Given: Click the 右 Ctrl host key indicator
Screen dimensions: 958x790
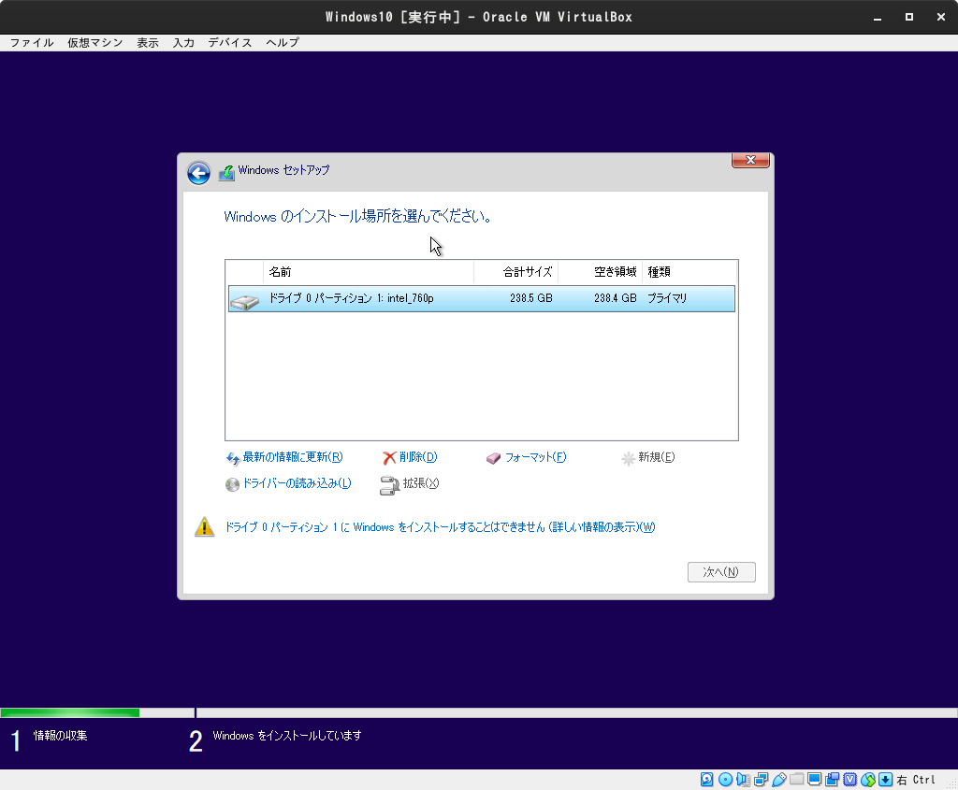Looking at the screenshot, I should [916, 780].
